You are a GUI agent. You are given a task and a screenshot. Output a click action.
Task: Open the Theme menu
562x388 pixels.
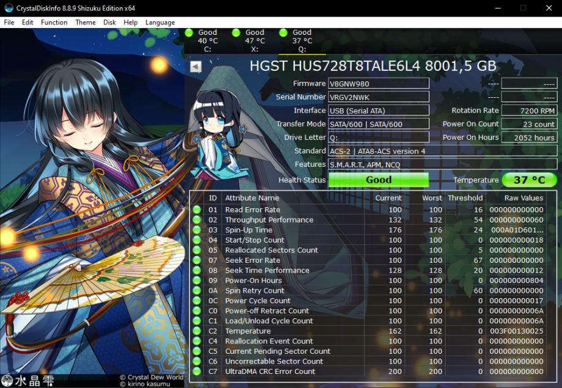point(86,22)
